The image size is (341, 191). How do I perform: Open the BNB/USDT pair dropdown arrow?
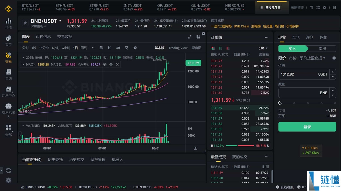click(x=60, y=21)
